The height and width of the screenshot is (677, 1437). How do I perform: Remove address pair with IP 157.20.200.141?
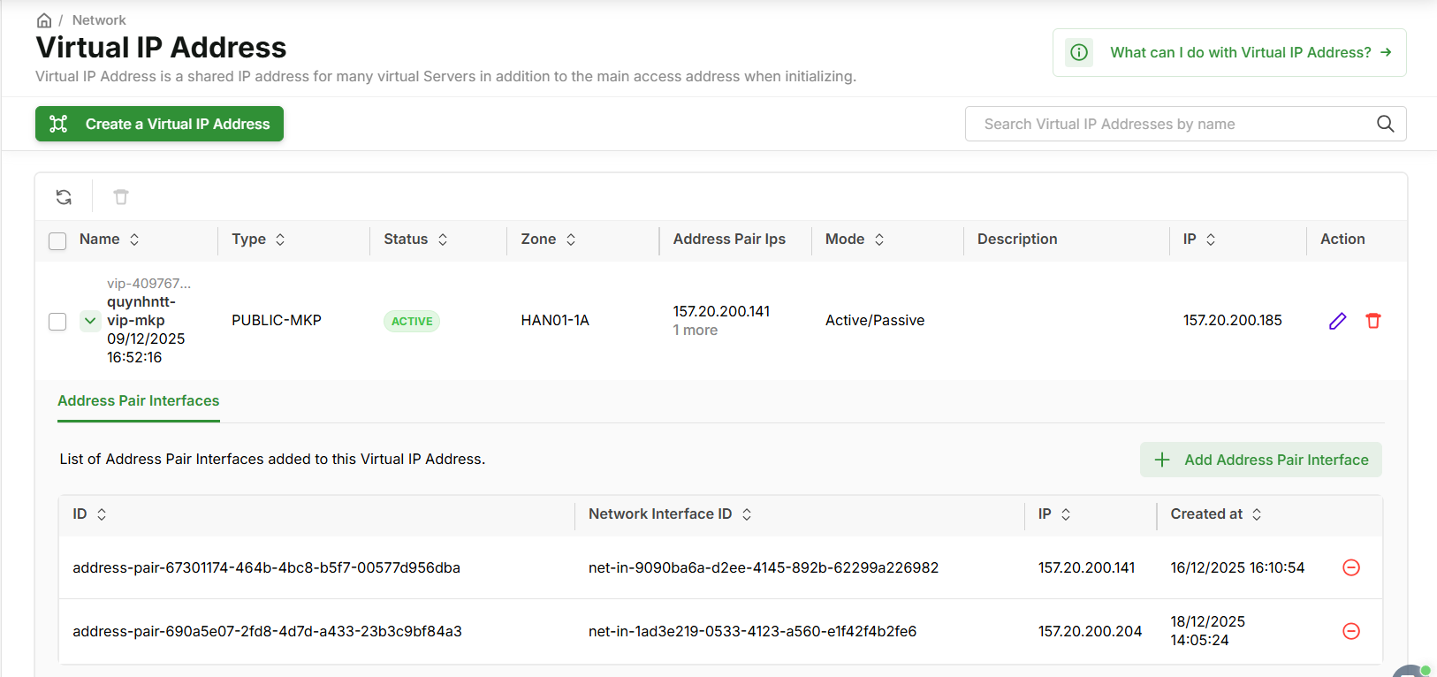click(x=1350, y=567)
